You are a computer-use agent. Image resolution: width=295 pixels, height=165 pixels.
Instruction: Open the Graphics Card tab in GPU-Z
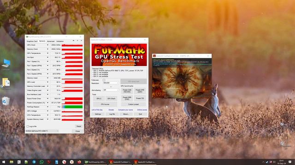tap(32, 41)
